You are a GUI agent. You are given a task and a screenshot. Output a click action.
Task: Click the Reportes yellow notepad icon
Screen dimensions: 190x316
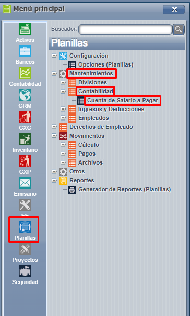pyautogui.click(x=63, y=181)
